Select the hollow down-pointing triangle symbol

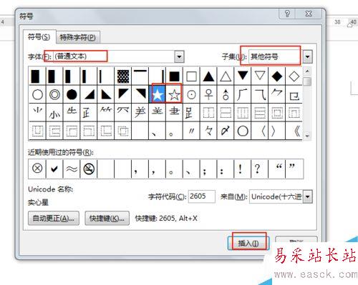click(260, 76)
